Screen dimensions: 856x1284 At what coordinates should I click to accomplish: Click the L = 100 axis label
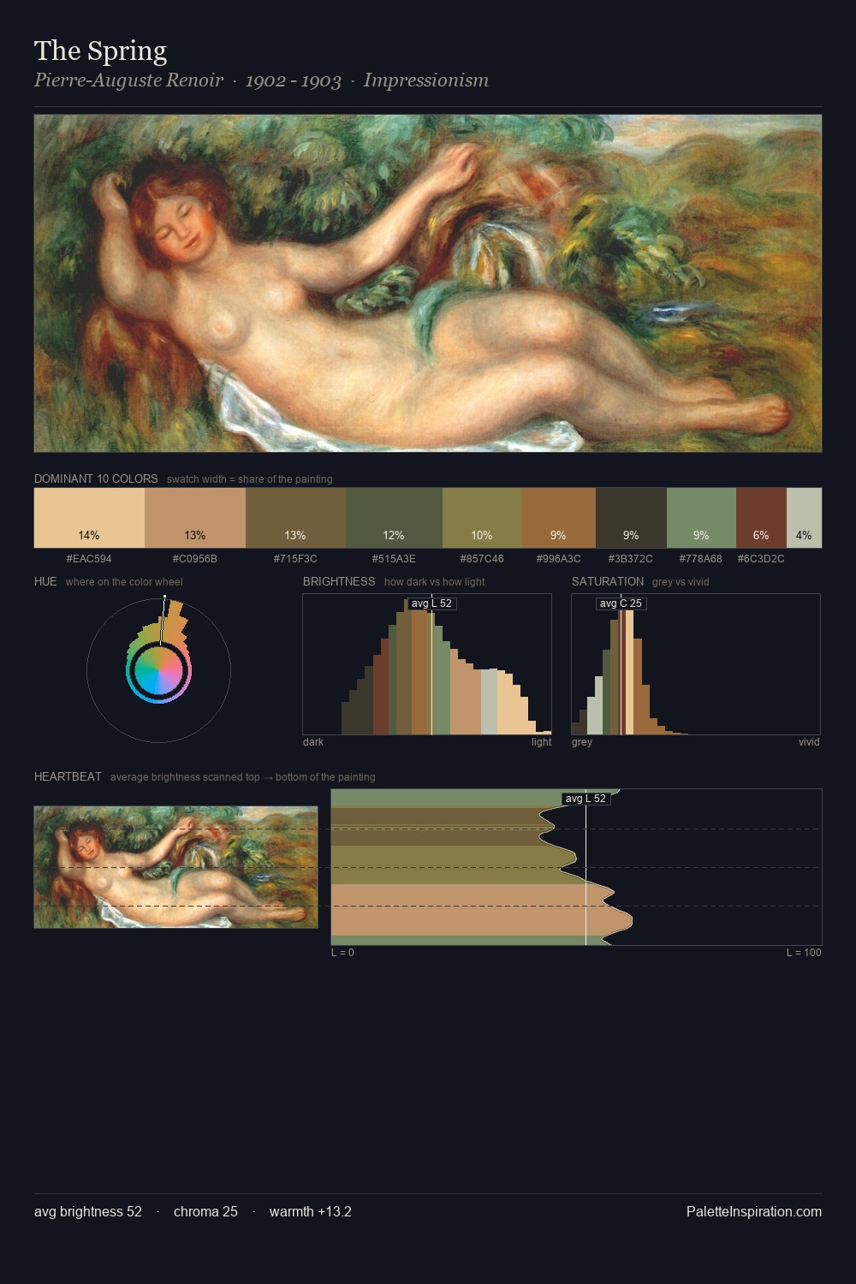point(804,953)
